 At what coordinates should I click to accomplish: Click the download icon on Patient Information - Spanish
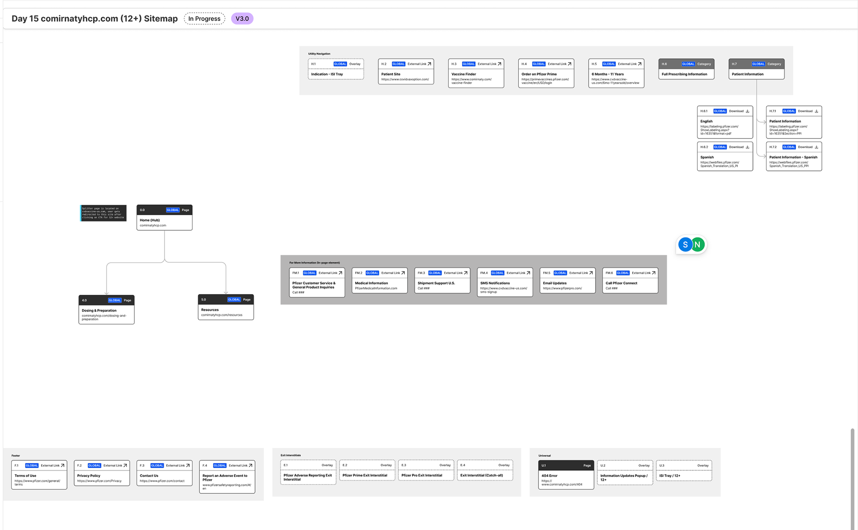pos(816,147)
